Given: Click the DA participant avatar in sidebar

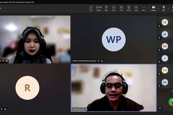Looking at the screenshot, I should 165,82.
